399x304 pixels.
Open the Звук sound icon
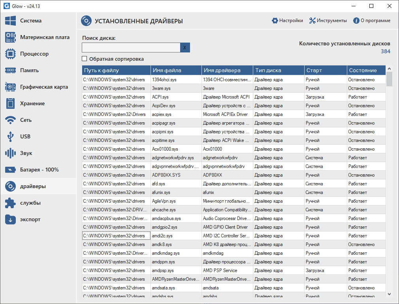point(10,153)
